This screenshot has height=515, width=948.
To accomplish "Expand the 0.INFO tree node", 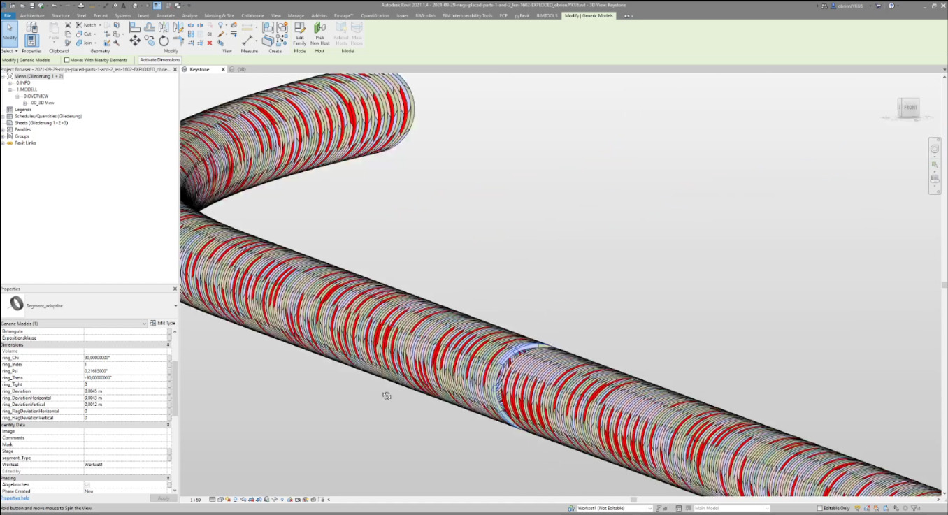I will pos(10,83).
